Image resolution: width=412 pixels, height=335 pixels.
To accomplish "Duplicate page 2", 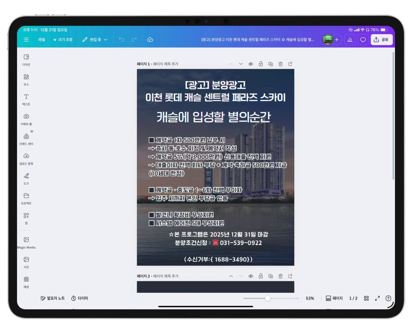I will point(271,276).
